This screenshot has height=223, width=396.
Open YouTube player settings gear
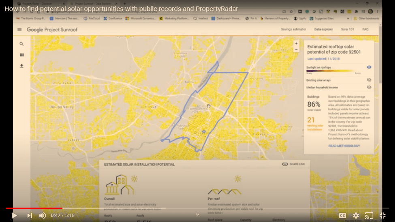(355, 215)
